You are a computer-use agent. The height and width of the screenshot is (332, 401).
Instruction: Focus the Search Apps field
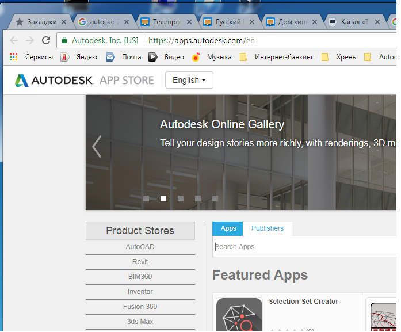tap(304, 247)
